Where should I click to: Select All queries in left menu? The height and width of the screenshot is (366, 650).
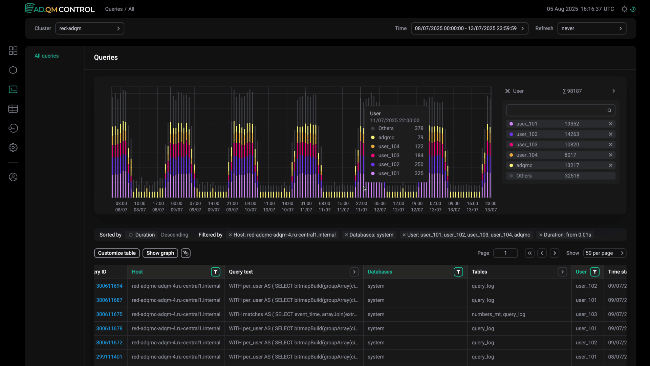(x=46, y=56)
